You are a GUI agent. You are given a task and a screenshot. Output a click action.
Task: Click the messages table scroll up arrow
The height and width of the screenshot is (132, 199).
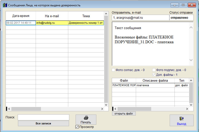(106, 14)
